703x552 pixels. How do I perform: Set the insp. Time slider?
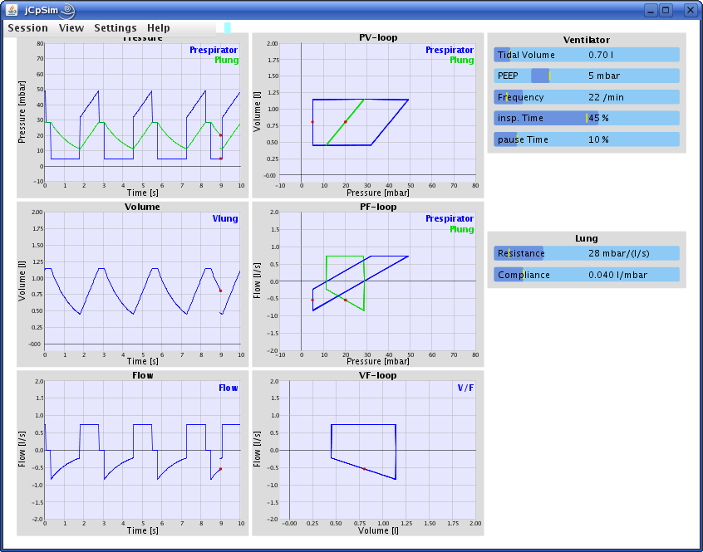coord(587,118)
